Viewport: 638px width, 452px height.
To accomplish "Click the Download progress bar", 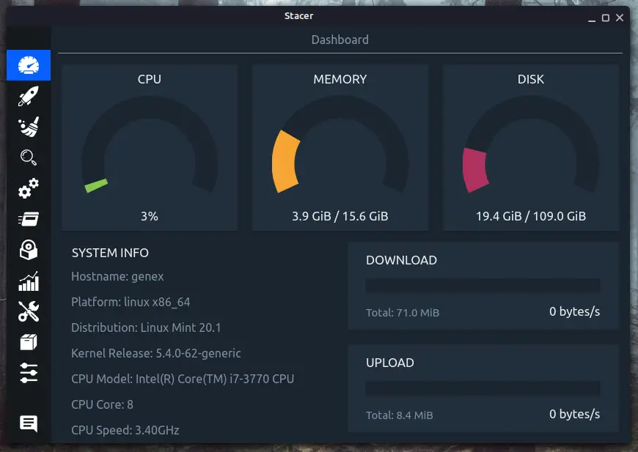I will pos(483,286).
